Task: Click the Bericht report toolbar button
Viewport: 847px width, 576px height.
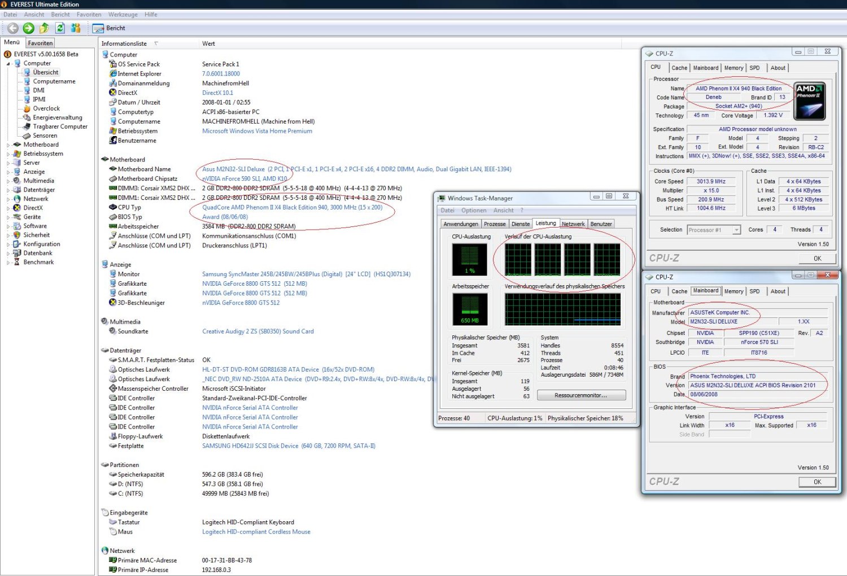Action: click(109, 28)
